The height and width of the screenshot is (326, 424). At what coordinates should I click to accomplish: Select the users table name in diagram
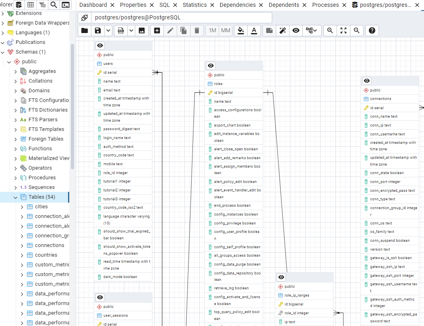[x=108, y=64]
